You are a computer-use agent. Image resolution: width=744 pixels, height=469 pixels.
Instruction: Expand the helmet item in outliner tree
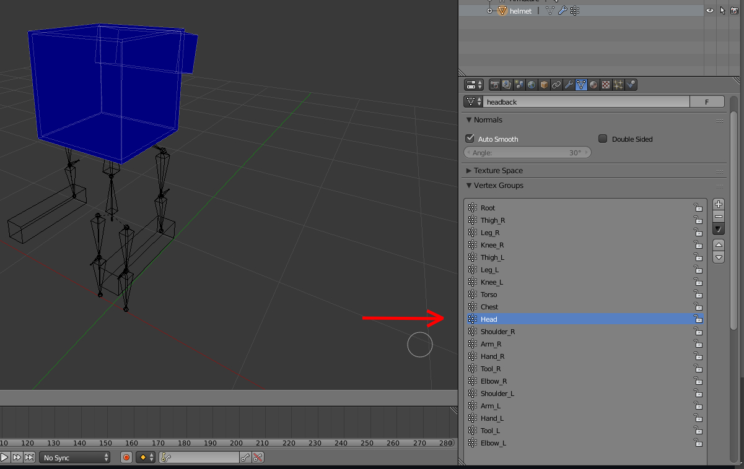(489, 11)
